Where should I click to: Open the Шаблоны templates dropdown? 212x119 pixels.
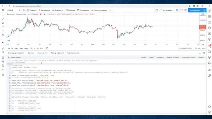coord(70,10)
